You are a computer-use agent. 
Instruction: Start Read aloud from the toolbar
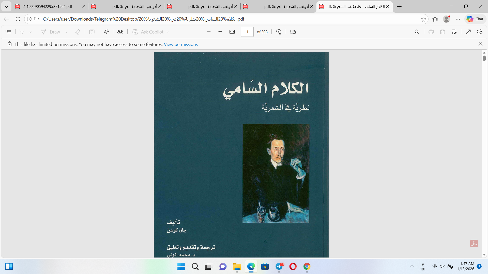106,32
